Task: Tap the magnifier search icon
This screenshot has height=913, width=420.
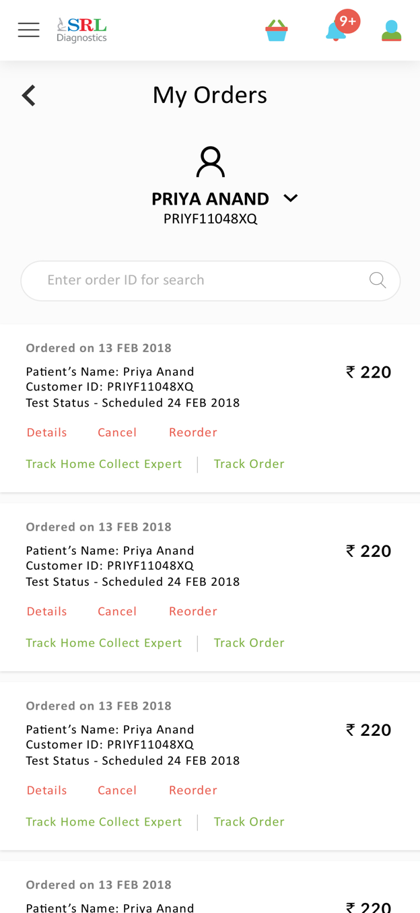Action: 378,280
